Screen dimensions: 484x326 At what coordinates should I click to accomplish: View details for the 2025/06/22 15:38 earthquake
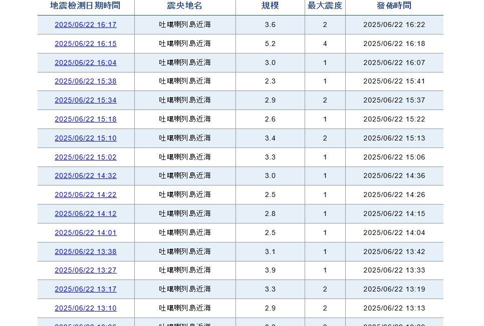86,81
